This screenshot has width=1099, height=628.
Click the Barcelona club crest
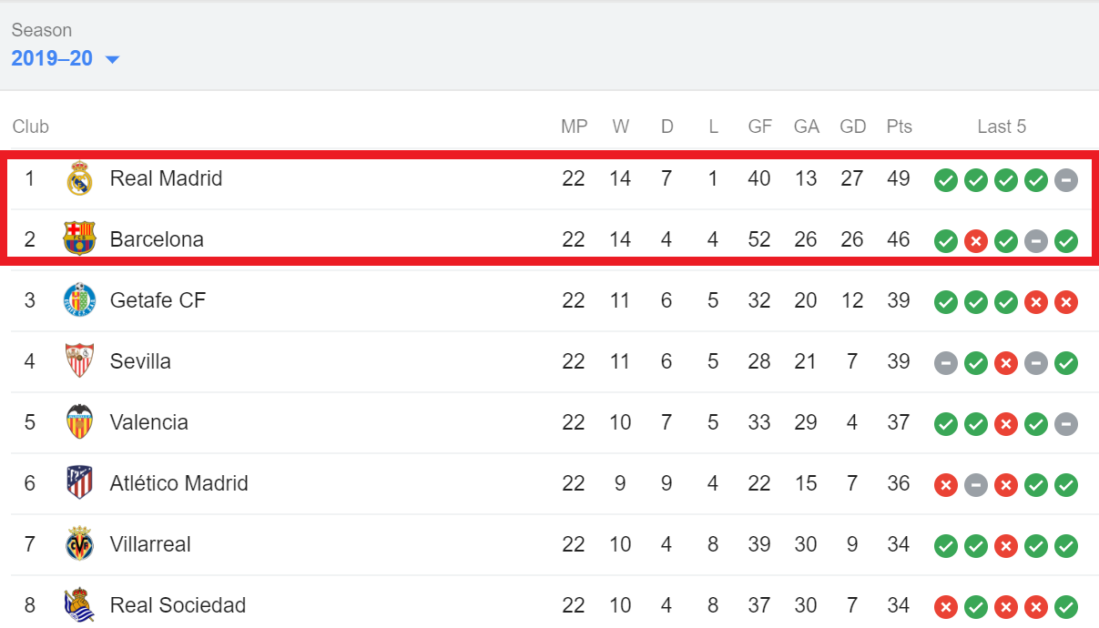(80, 239)
